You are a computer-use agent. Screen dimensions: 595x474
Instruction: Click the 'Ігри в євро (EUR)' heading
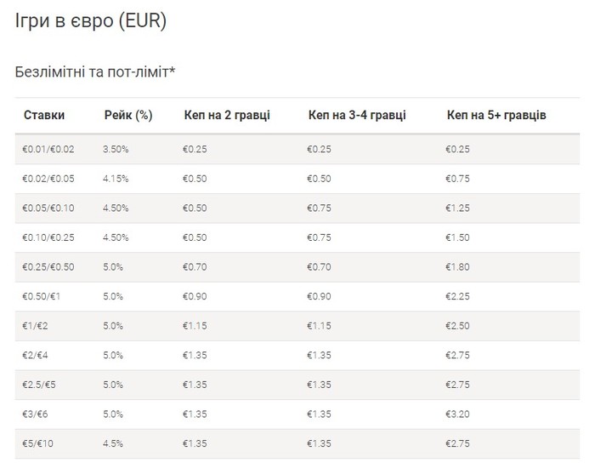point(91,20)
